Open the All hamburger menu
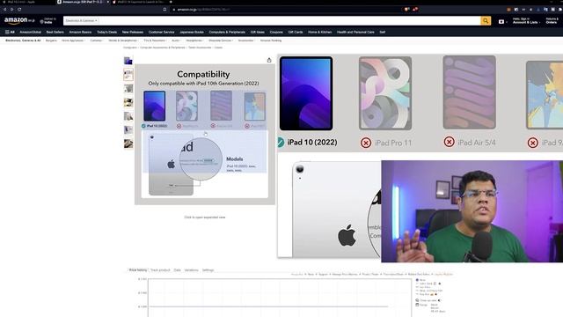This screenshot has width=563, height=317. pos(10,32)
